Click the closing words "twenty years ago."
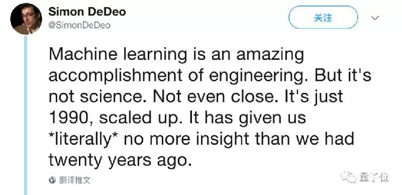Screen dimensions: 402x195 pyautogui.click(x=120, y=161)
